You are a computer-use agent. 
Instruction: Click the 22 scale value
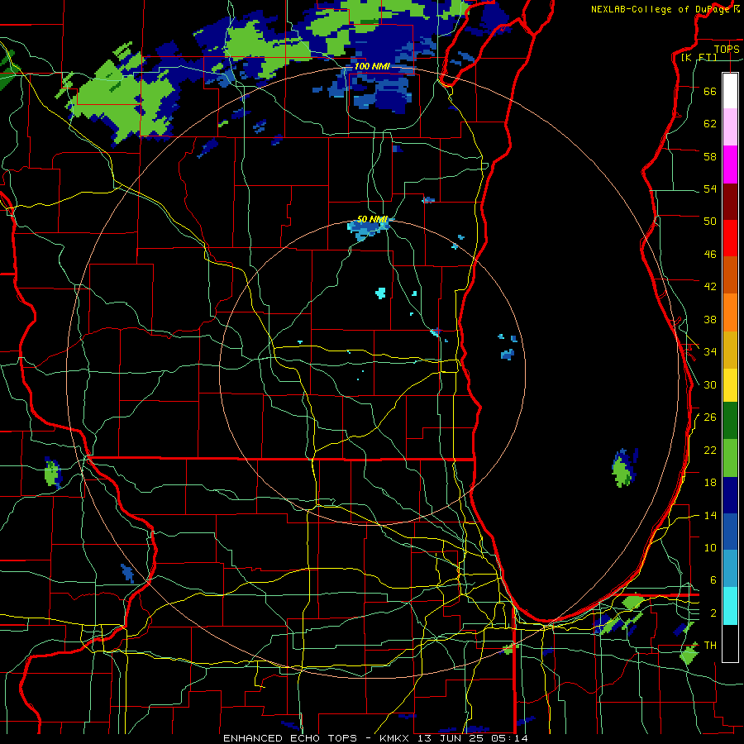tap(710, 450)
